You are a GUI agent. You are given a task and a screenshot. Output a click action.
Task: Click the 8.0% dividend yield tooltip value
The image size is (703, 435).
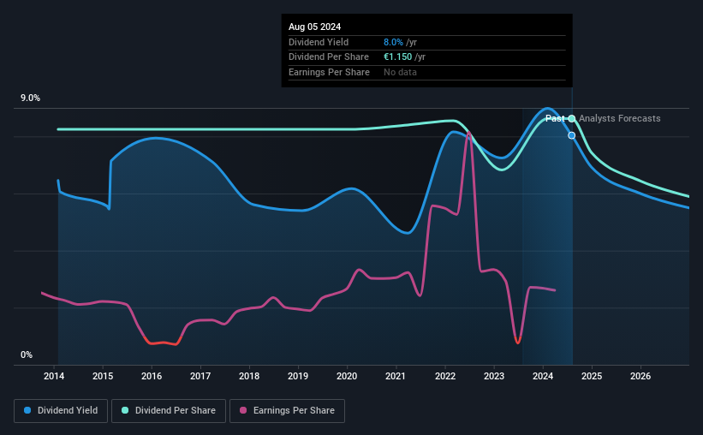[x=393, y=42]
